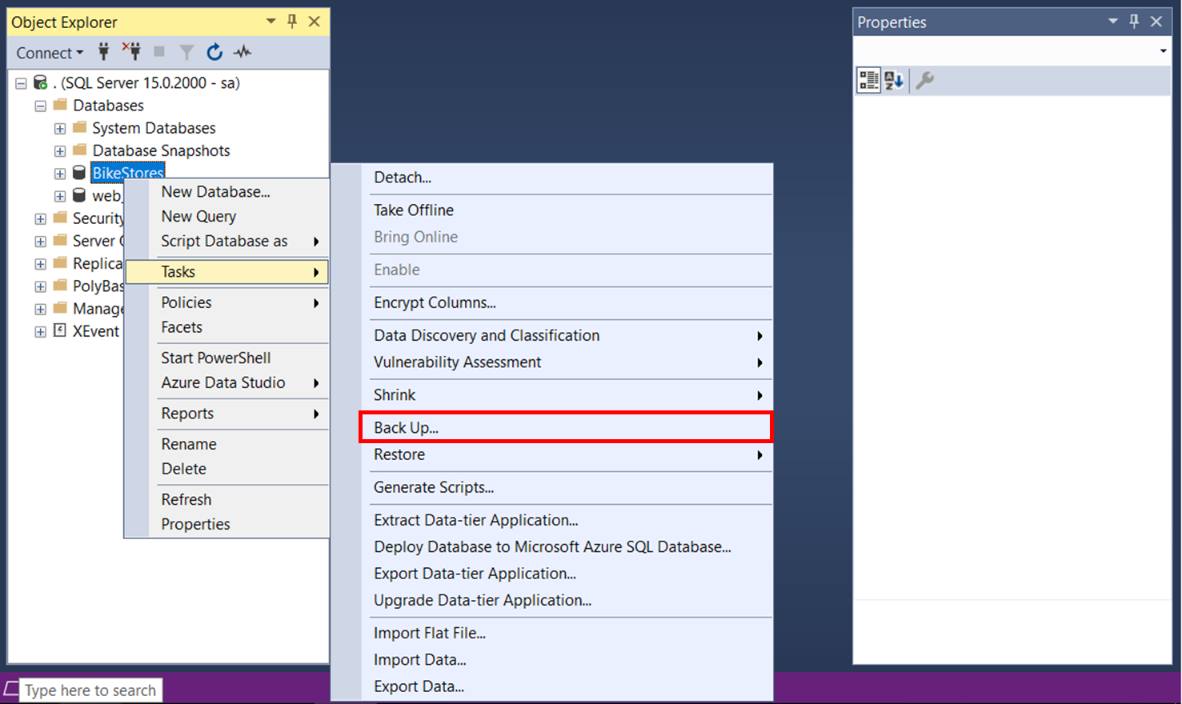
Task: Choose Facets from context menu
Action: [x=227, y=327]
